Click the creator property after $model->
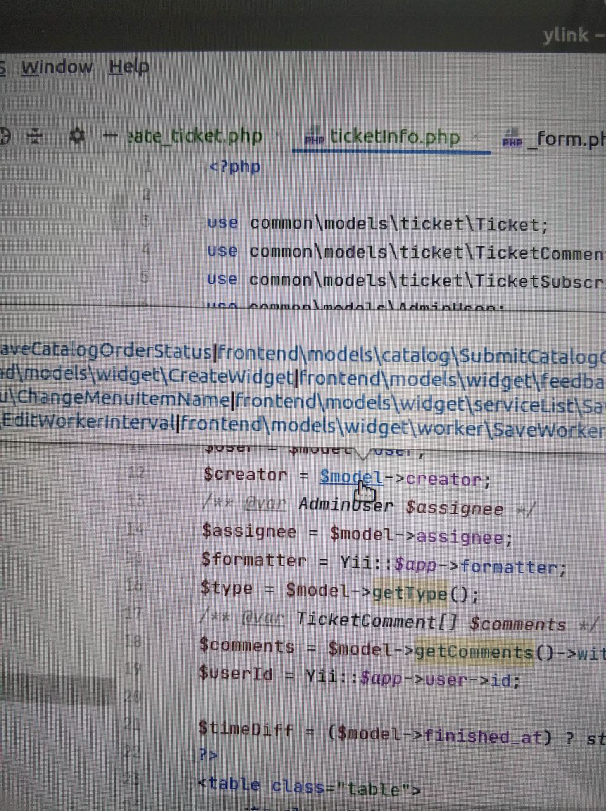Image resolution: width=606 pixels, height=811 pixels. [444, 479]
